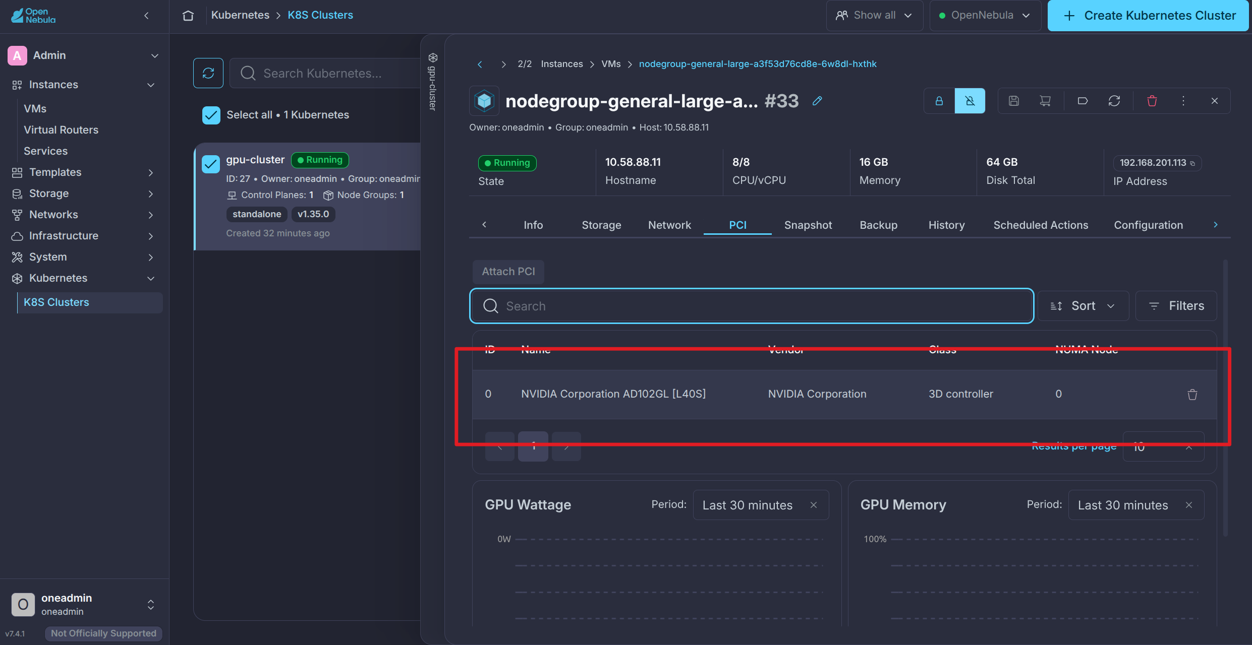Go to previous item in detail panel
Viewport: 1252px width, 645px height.
[x=480, y=64]
